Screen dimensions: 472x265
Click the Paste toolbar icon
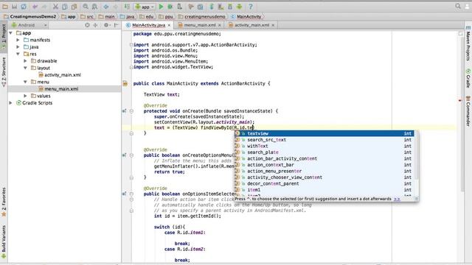74,7
